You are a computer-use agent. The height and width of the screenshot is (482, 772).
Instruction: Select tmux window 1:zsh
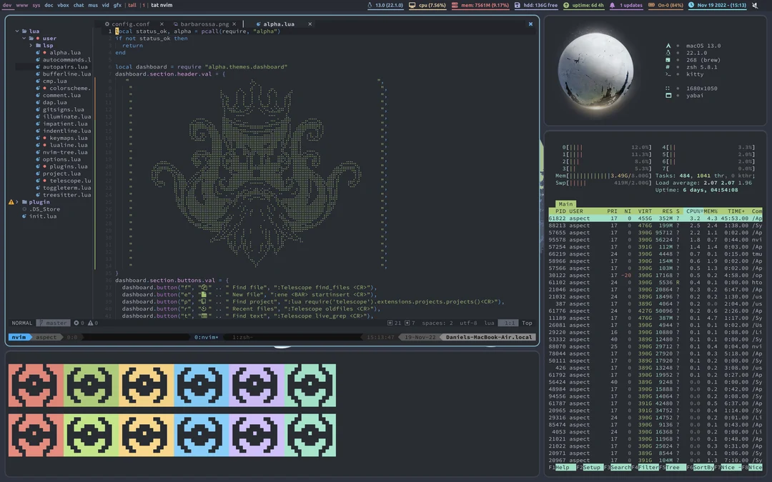pyautogui.click(x=242, y=337)
